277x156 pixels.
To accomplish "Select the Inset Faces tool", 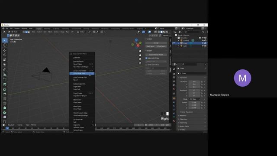I will 5,89.
